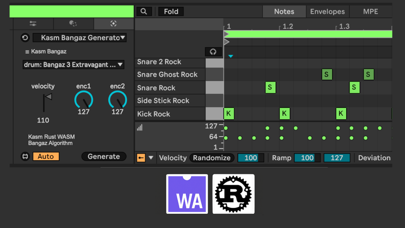Screen dimensions: 405x228
Task: Open the lane selector arrow beside Velocity
Action: pos(151,158)
